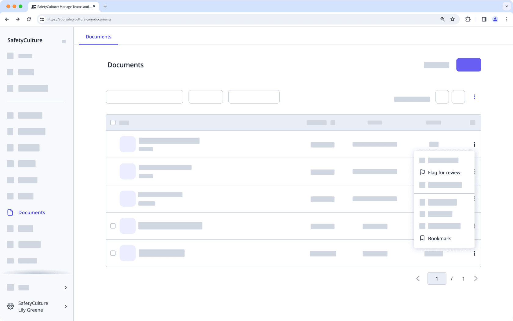
Task: Click the flag icon for Flag for review
Action: point(422,173)
